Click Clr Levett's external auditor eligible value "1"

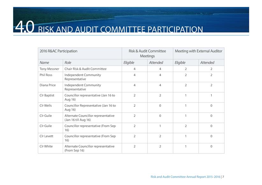pos(186,136)
